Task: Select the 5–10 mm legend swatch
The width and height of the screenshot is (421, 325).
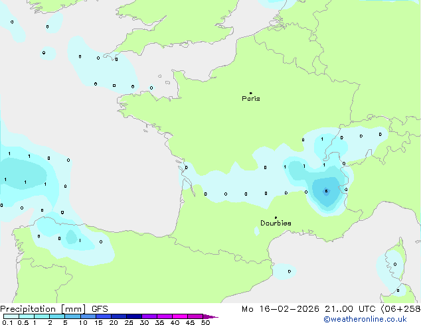Action: (72, 316)
